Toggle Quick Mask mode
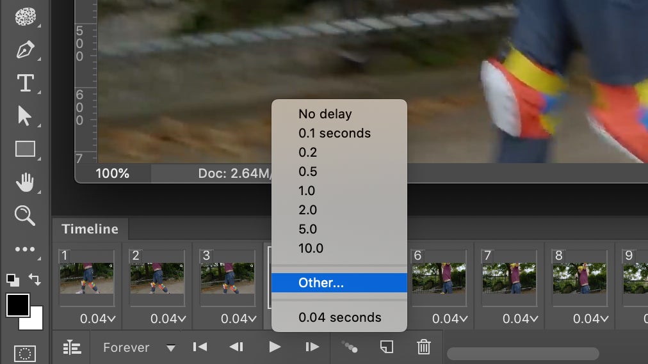Viewport: 648px width, 364px height. (24, 353)
